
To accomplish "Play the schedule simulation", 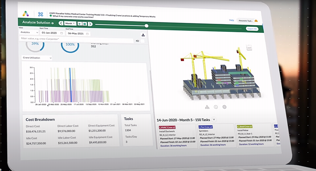I will tap(80, 24).
